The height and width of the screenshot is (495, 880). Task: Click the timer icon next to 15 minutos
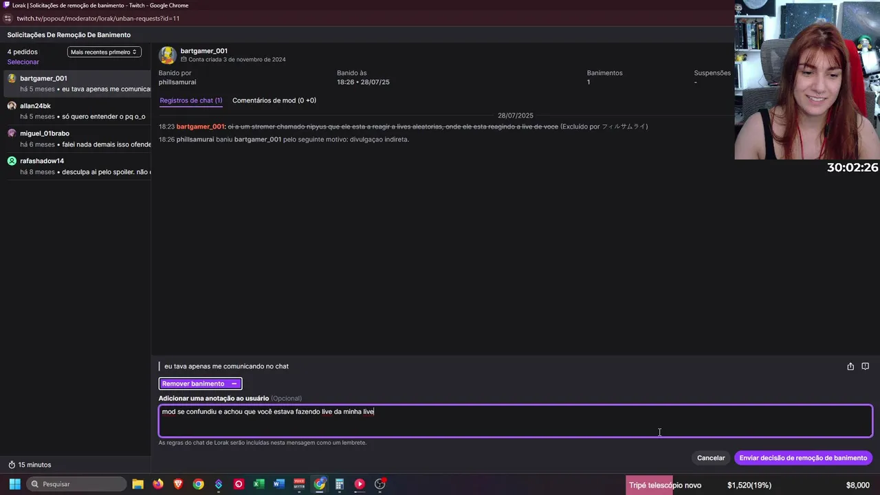point(12,465)
